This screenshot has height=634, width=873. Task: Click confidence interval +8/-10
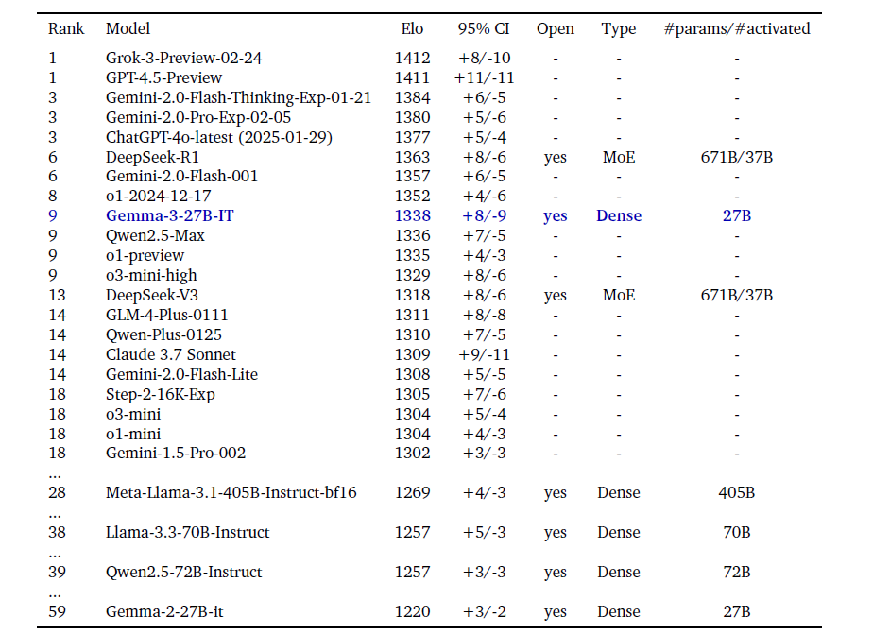coord(484,58)
